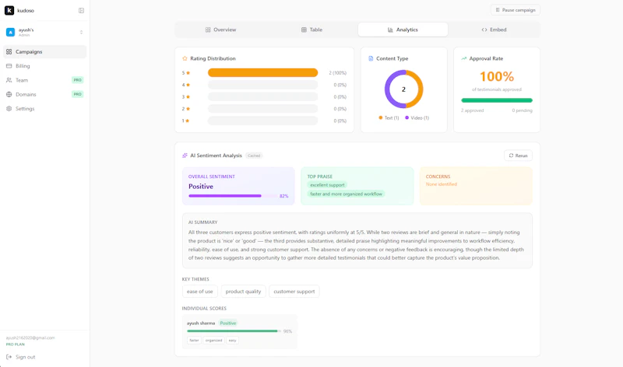Screen dimensions: 623x367
Task: Click the Settings gear icon
Action: point(9,109)
